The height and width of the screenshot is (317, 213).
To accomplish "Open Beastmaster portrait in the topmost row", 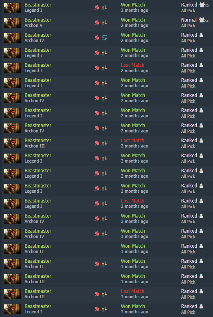I will [x=13, y=8].
